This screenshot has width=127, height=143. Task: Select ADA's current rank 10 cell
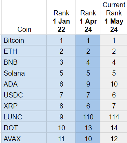click(114, 84)
